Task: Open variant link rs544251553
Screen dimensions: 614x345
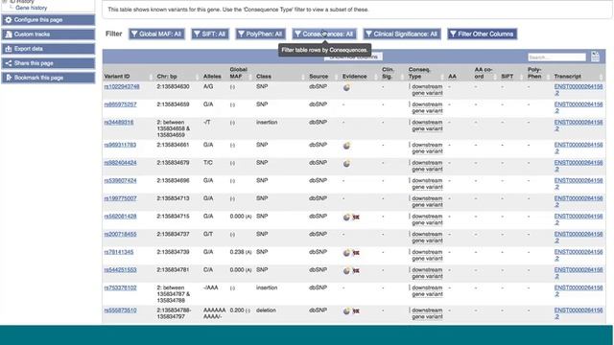Action: tap(120, 270)
